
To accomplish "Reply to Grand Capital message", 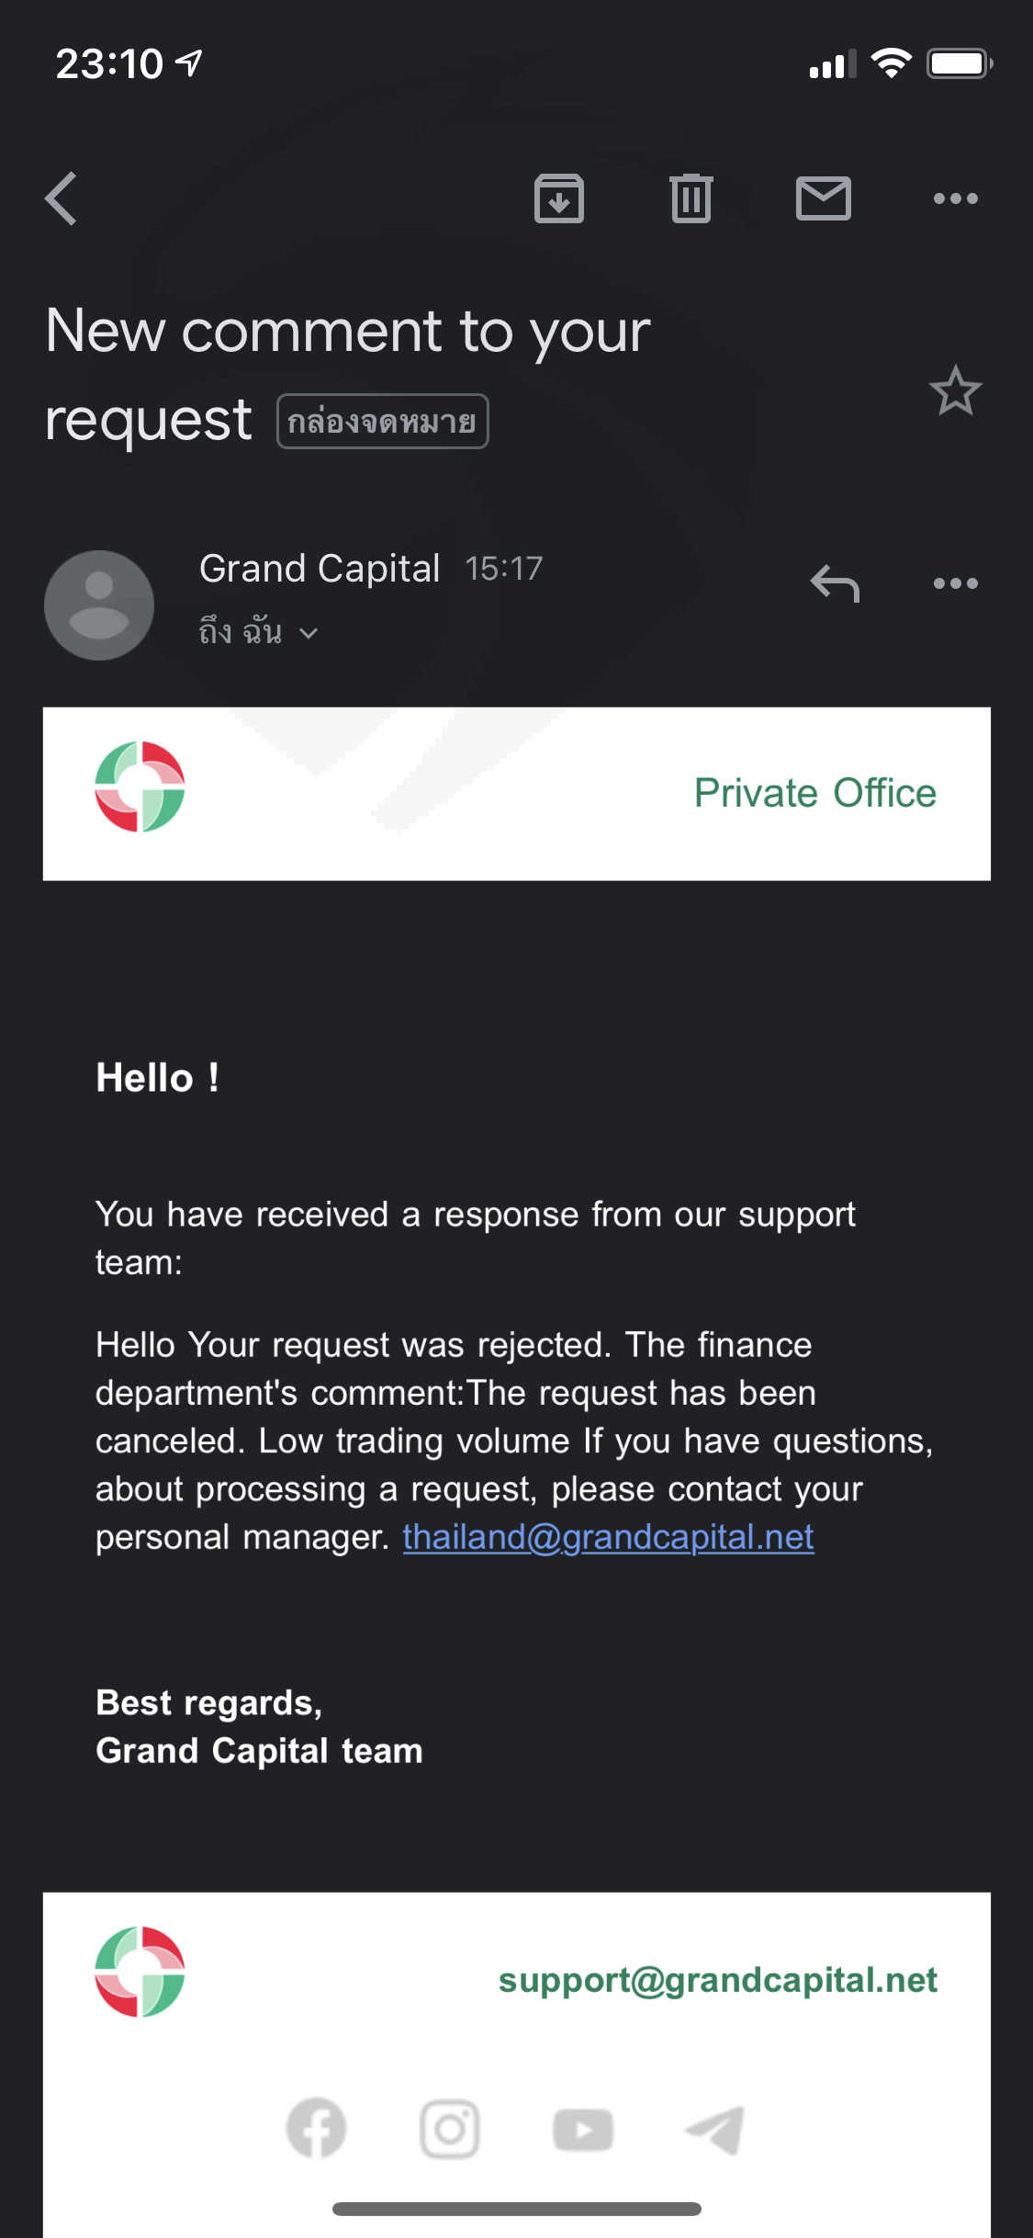I will [835, 583].
